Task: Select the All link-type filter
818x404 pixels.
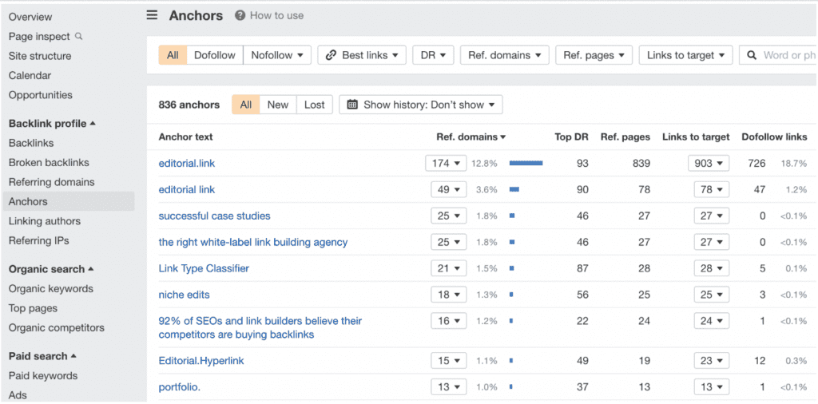Action: (x=173, y=55)
